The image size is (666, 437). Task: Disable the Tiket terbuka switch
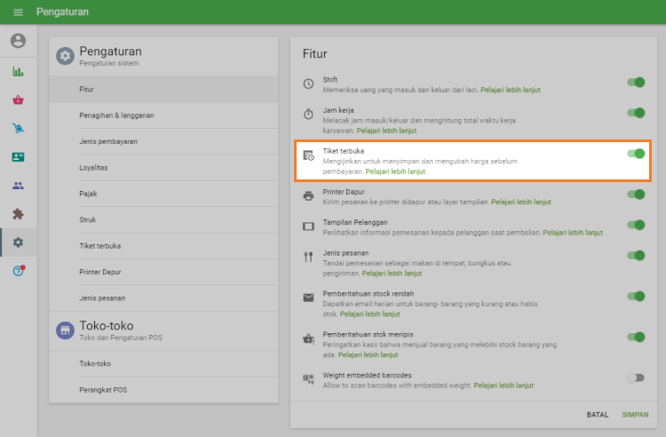(x=636, y=154)
